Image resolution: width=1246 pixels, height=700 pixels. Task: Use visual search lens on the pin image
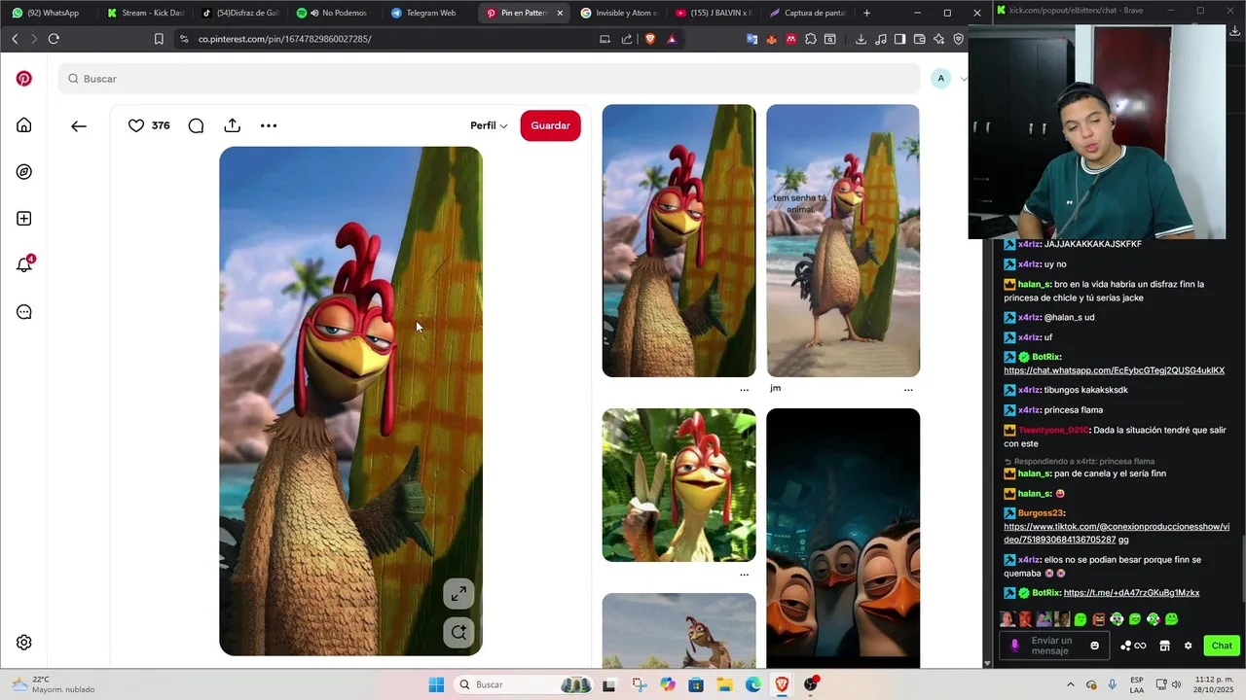458,633
